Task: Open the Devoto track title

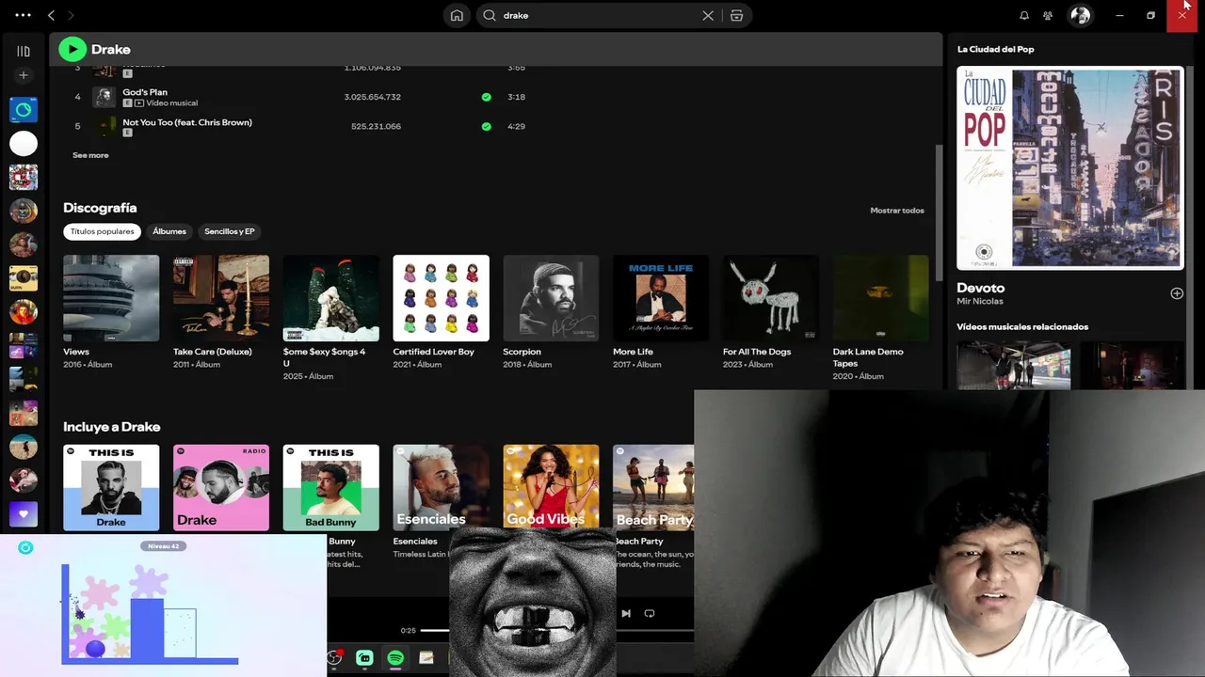Action: pos(981,288)
